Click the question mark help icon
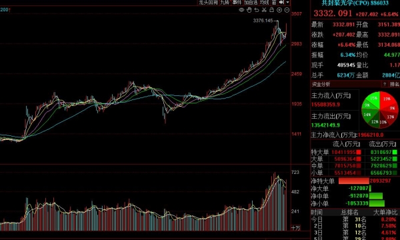400x240 pixels. point(385,84)
